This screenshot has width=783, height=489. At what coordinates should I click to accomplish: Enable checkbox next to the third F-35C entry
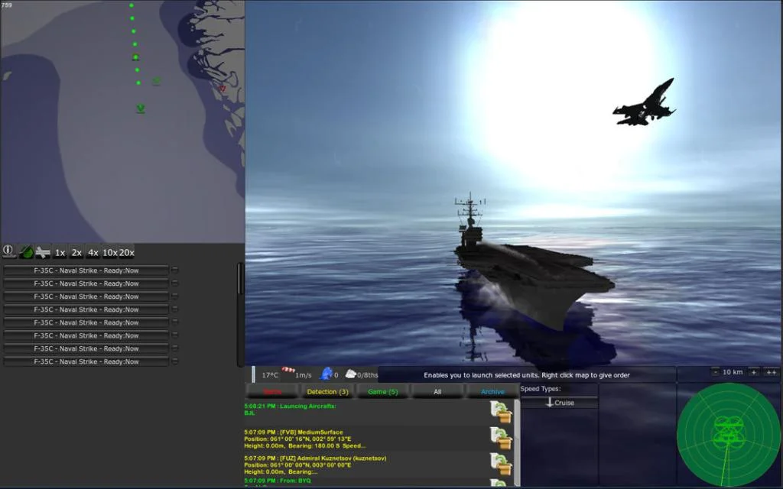(x=176, y=296)
